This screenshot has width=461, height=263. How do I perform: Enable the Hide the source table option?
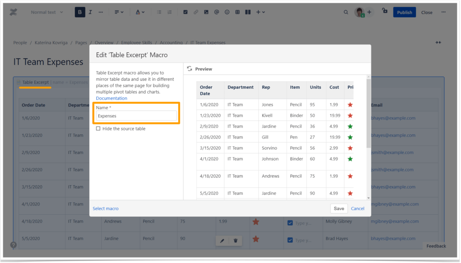tap(98, 129)
